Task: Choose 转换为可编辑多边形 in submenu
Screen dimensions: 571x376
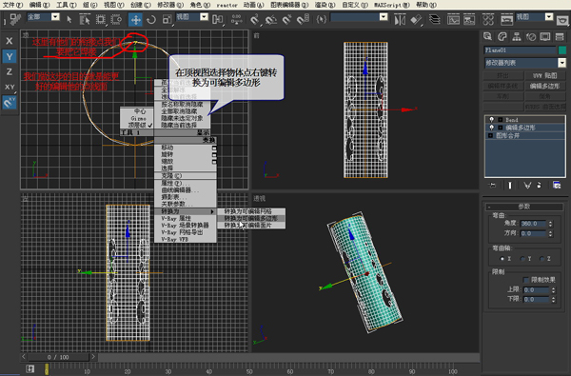Action: click(251, 218)
